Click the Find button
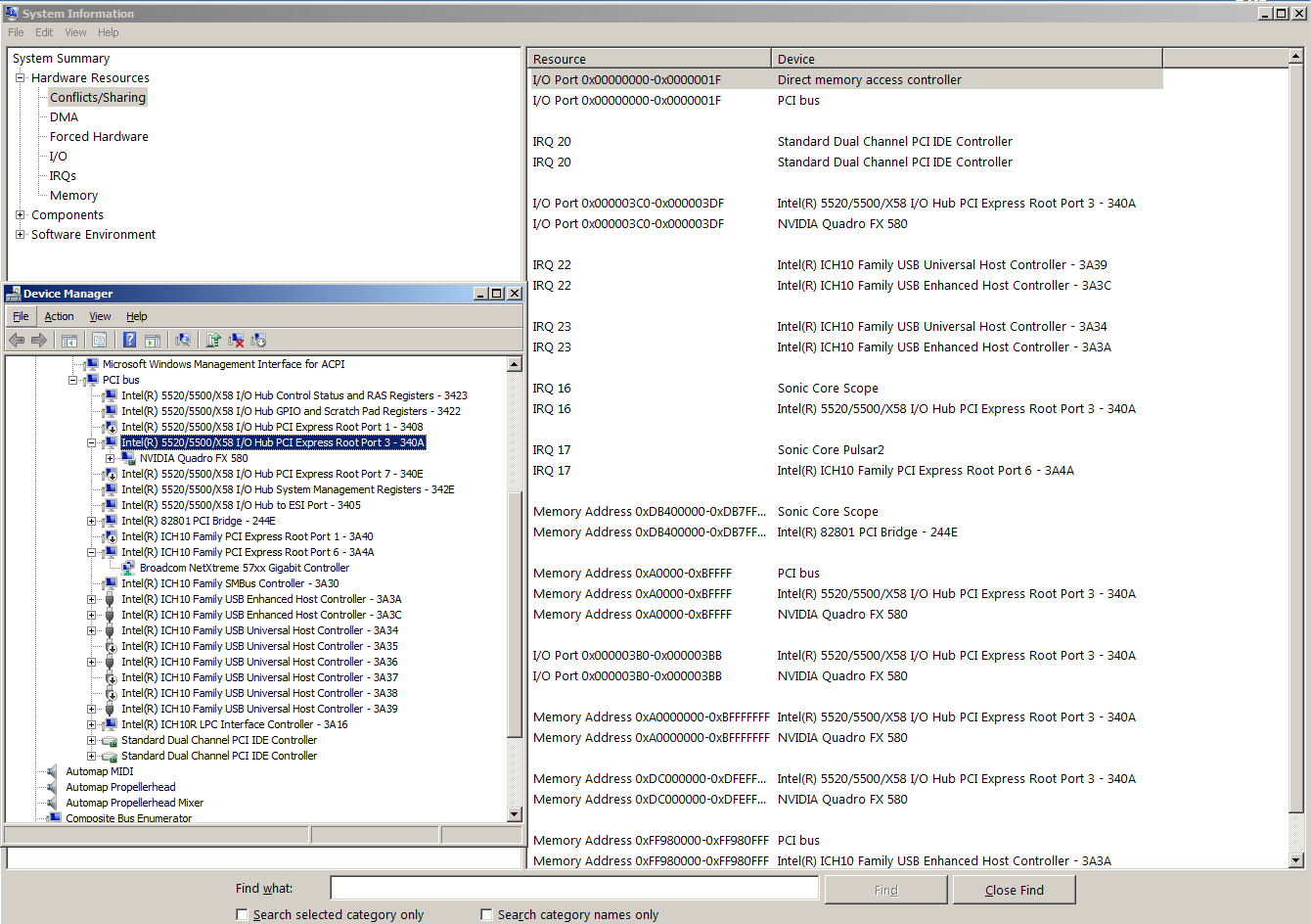Image resolution: width=1311 pixels, height=924 pixels. click(885, 890)
